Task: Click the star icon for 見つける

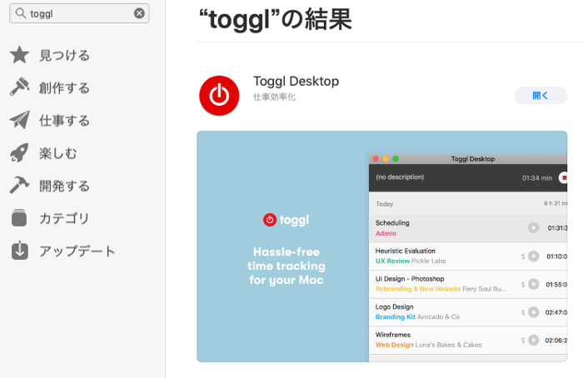Action: pyautogui.click(x=19, y=55)
